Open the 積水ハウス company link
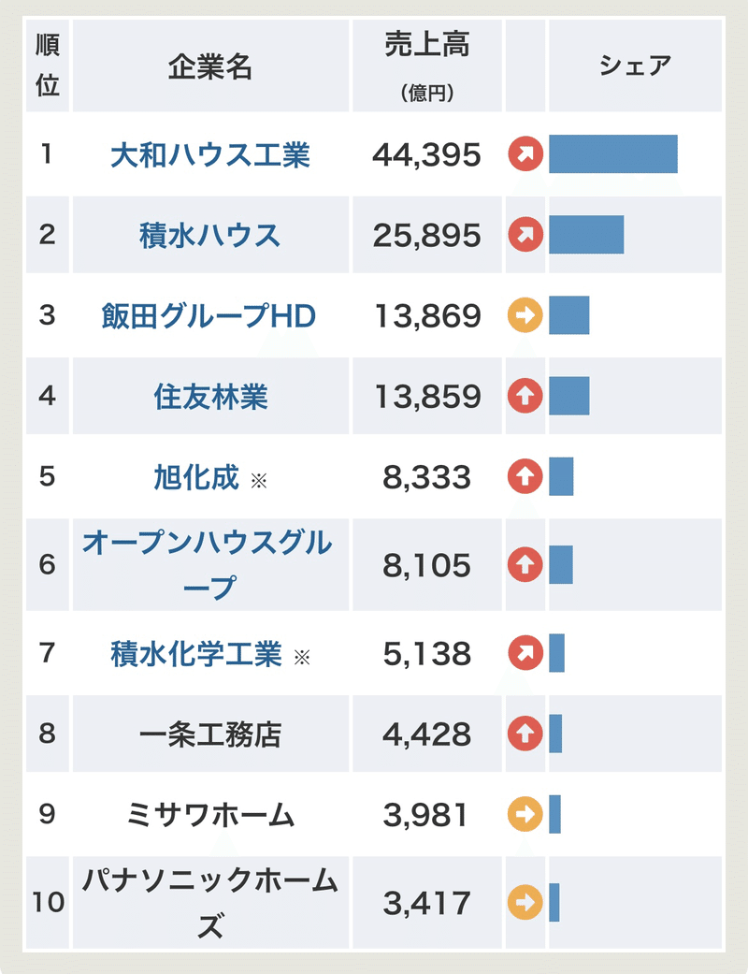 [x=210, y=235]
